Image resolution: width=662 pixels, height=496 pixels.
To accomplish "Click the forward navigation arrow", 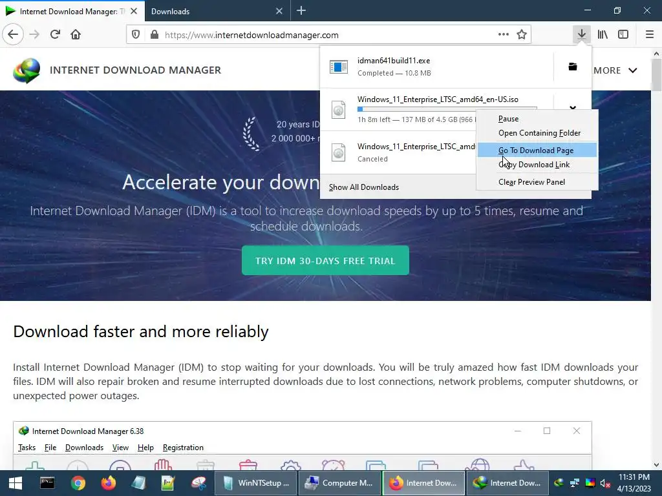I will (35, 34).
